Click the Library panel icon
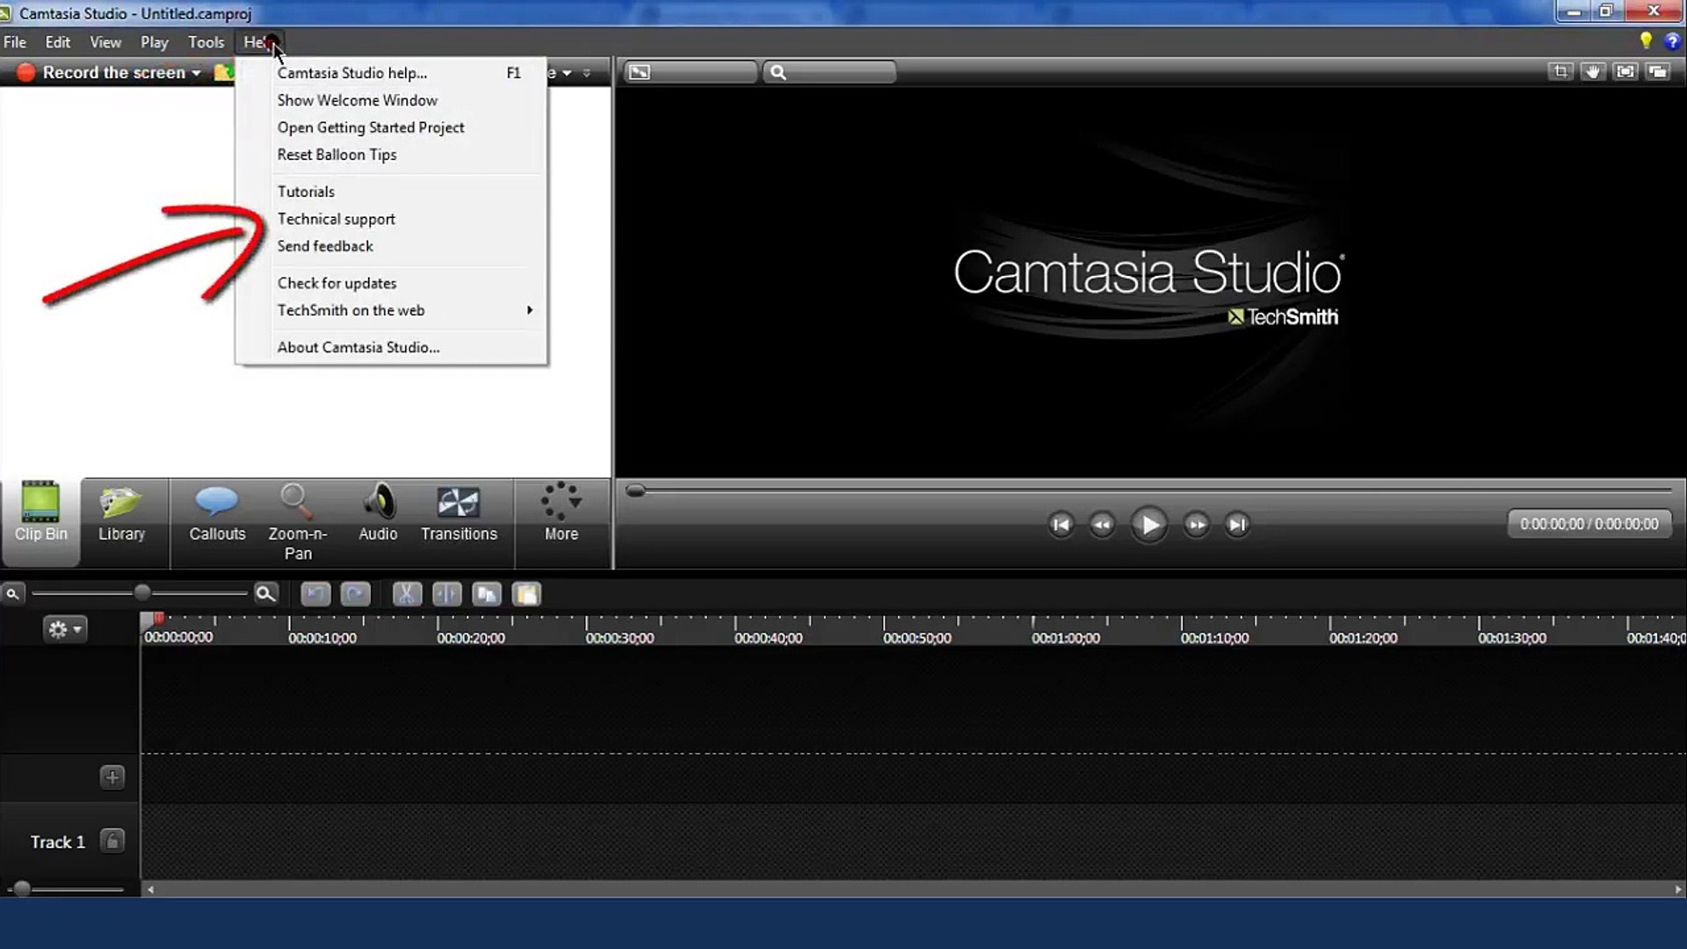Screen dimensions: 1687x949 tap(121, 513)
